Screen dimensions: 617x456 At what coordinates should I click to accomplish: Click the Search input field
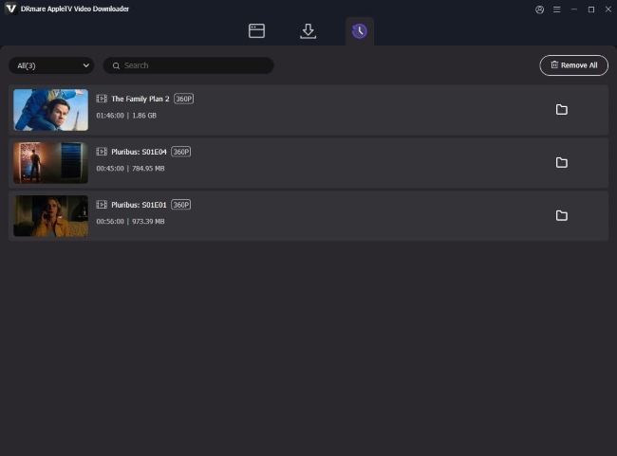point(190,65)
